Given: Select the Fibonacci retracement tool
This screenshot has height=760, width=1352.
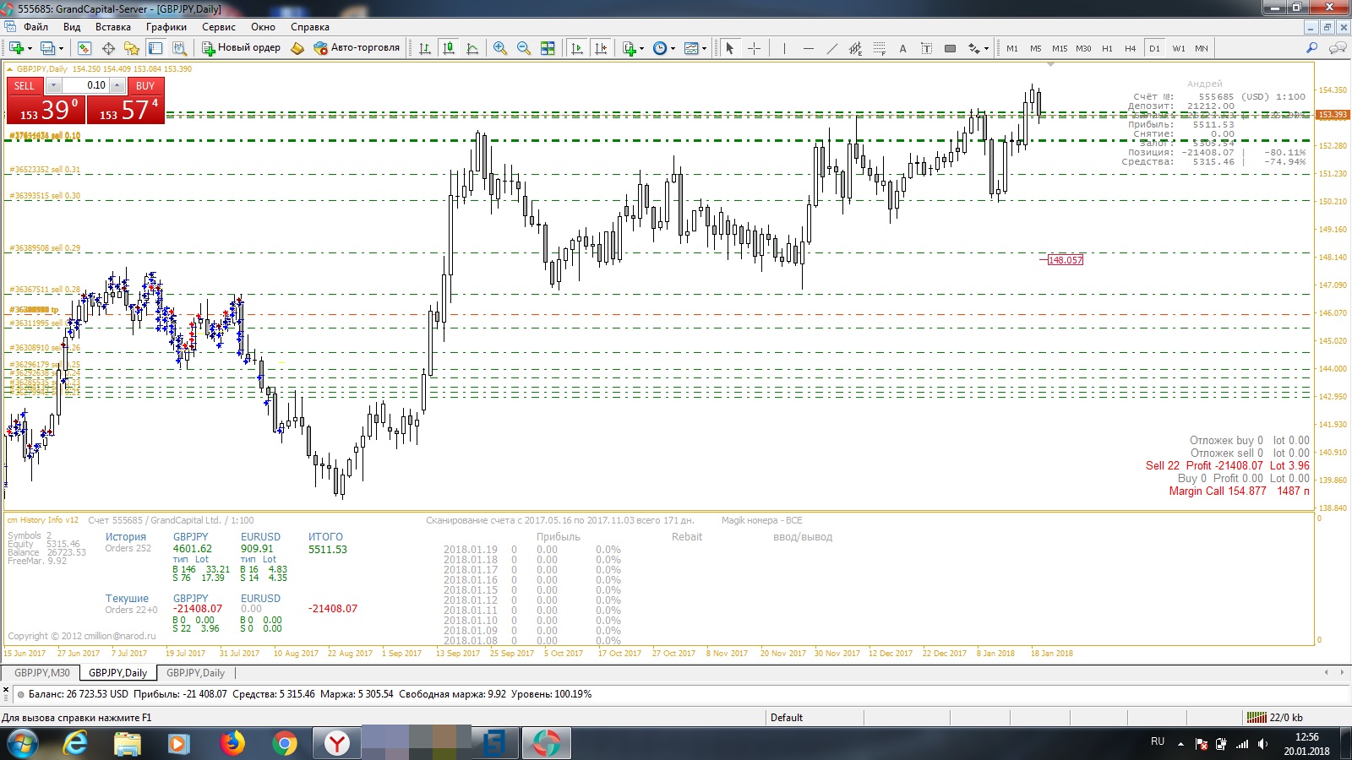Looking at the screenshot, I should pos(880,48).
